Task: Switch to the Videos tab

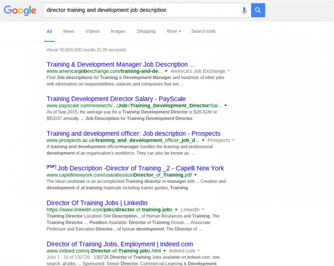Action: click(x=93, y=31)
